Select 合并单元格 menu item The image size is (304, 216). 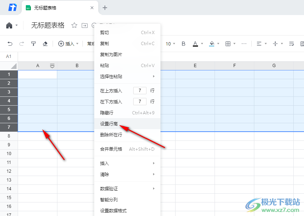[x=127, y=149]
